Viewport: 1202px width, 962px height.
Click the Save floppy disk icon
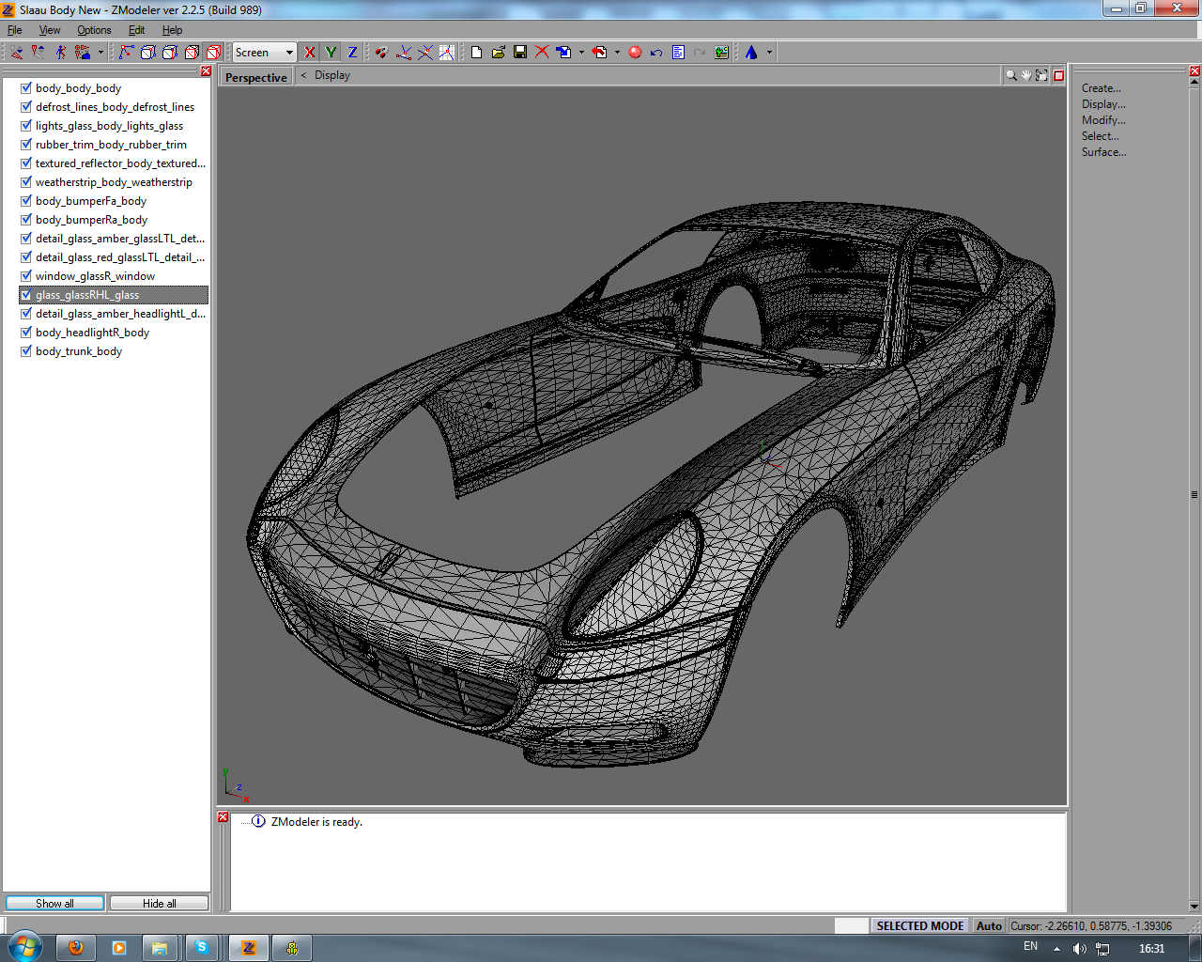[x=520, y=53]
